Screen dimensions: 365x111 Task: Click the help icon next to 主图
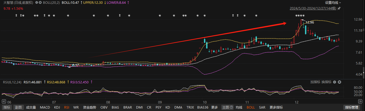pyautogui.click(x=232, y=107)
